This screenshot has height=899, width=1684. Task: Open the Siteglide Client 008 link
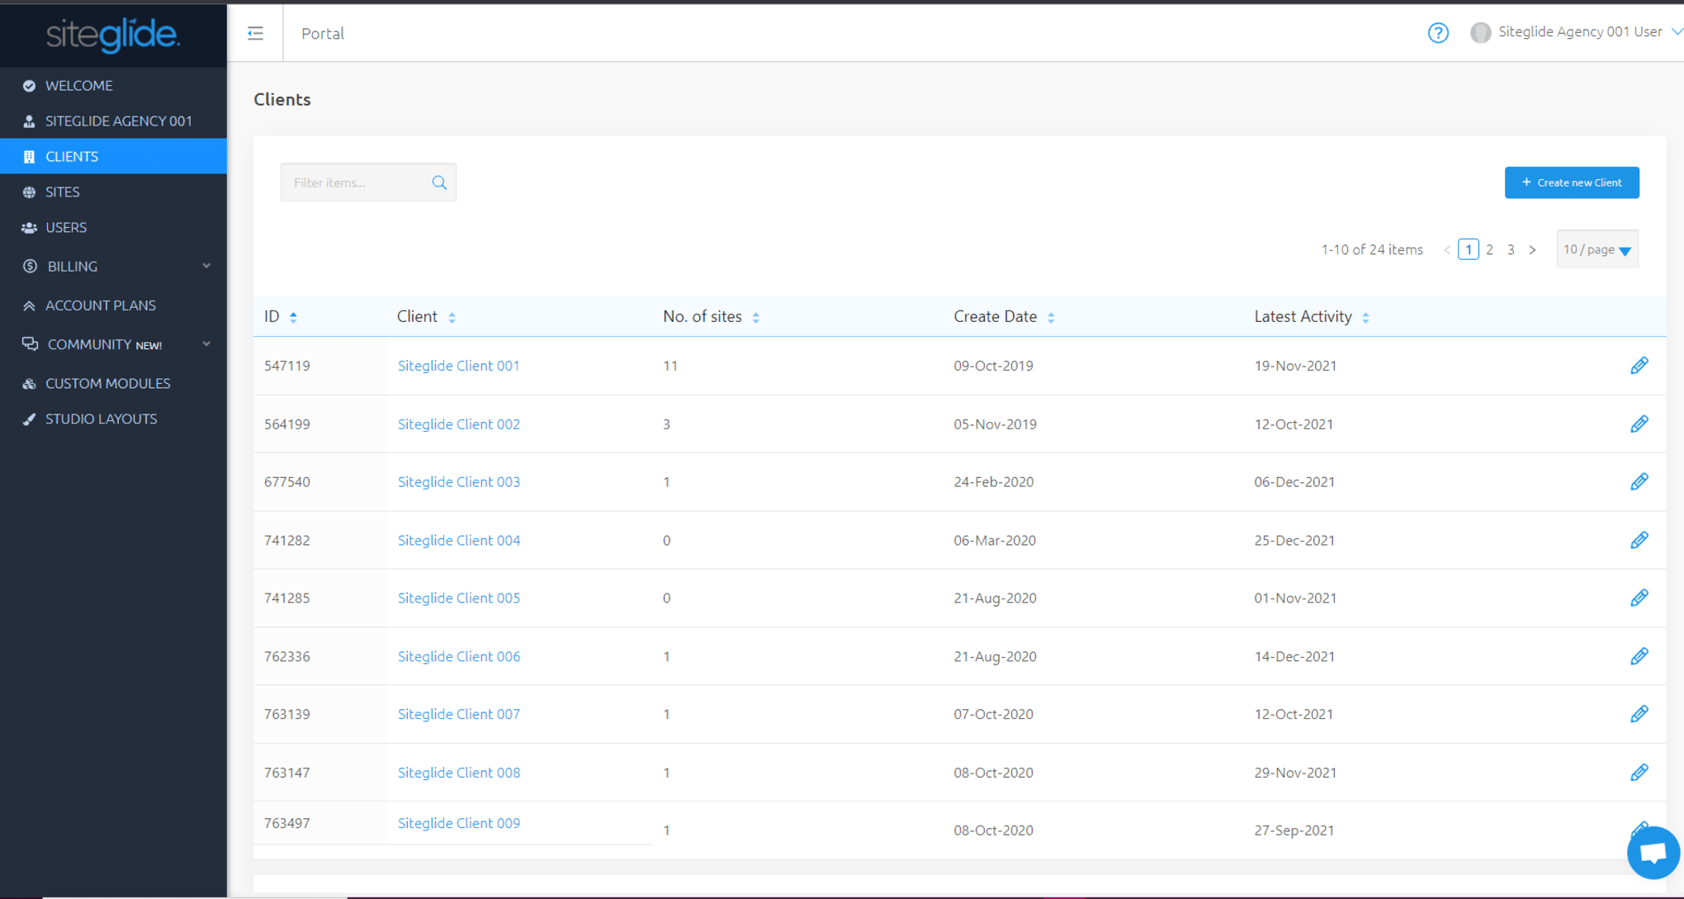pyautogui.click(x=459, y=774)
